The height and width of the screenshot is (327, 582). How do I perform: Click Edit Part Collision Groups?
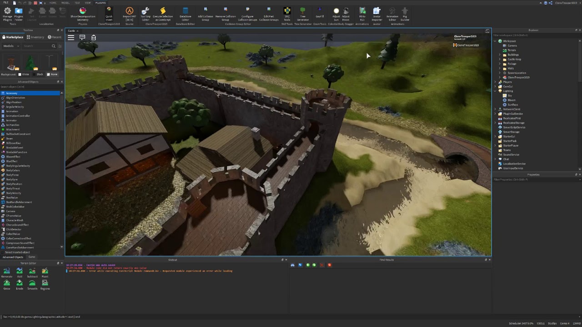coord(269,14)
